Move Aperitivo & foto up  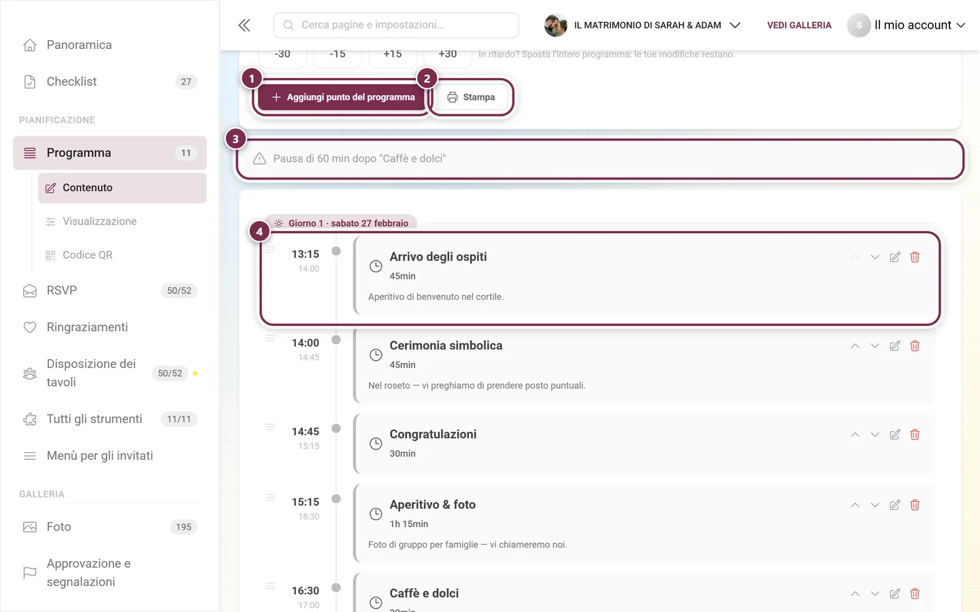(x=855, y=505)
